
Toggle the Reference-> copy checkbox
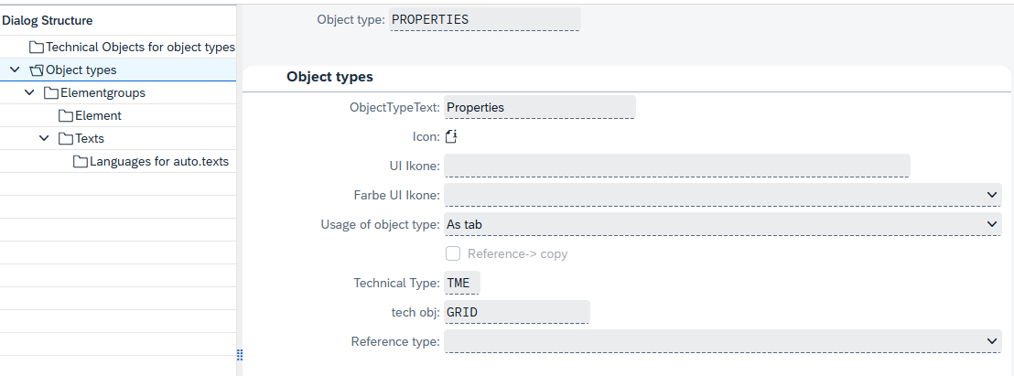pos(453,253)
